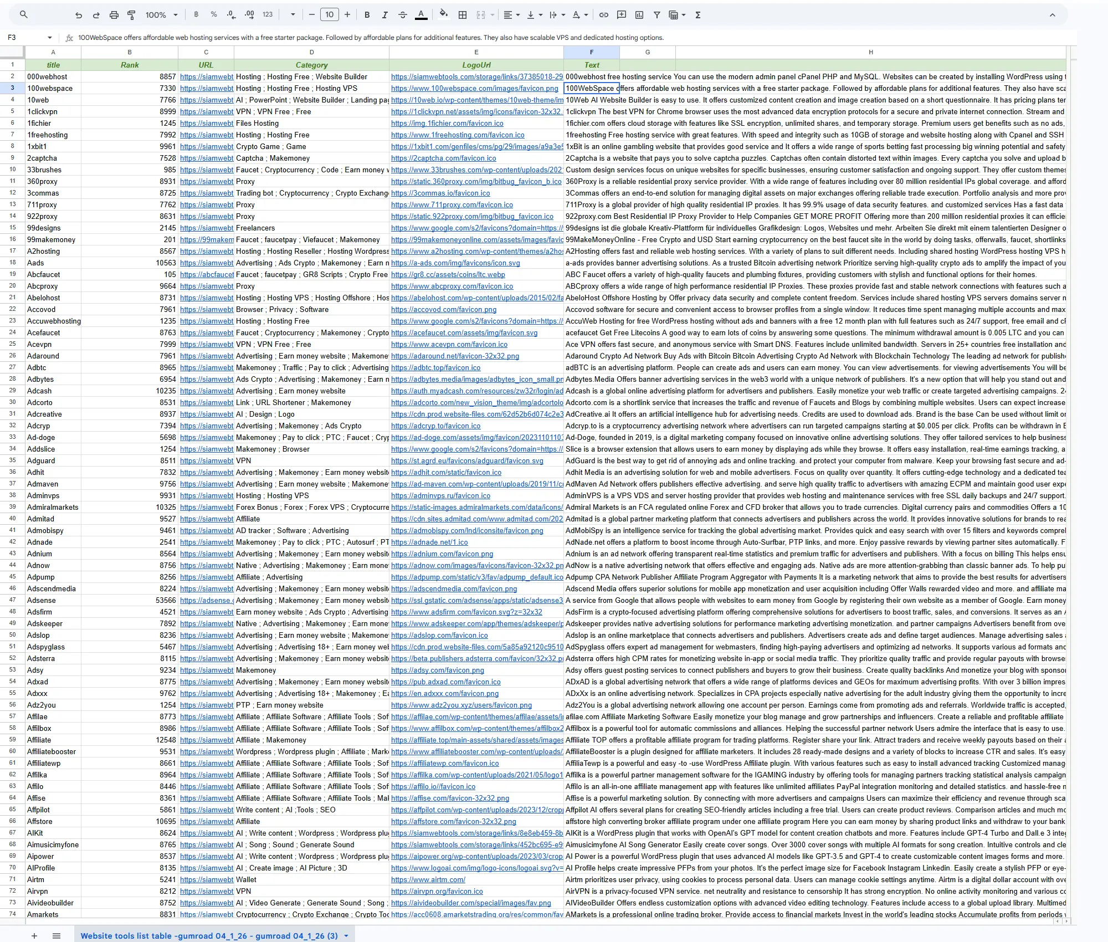Open the Name box dropdown next to F3
The height and width of the screenshot is (942, 1108).
(50, 38)
